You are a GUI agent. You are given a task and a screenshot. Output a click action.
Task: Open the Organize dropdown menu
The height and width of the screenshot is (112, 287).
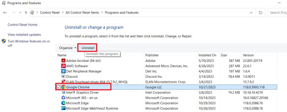point(68,48)
